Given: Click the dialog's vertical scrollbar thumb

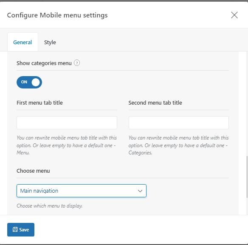Looking at the screenshot, I should (x=247, y=177).
